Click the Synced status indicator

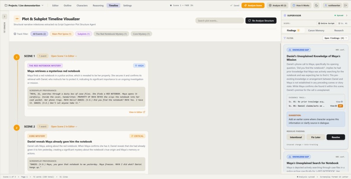pos(339,15)
